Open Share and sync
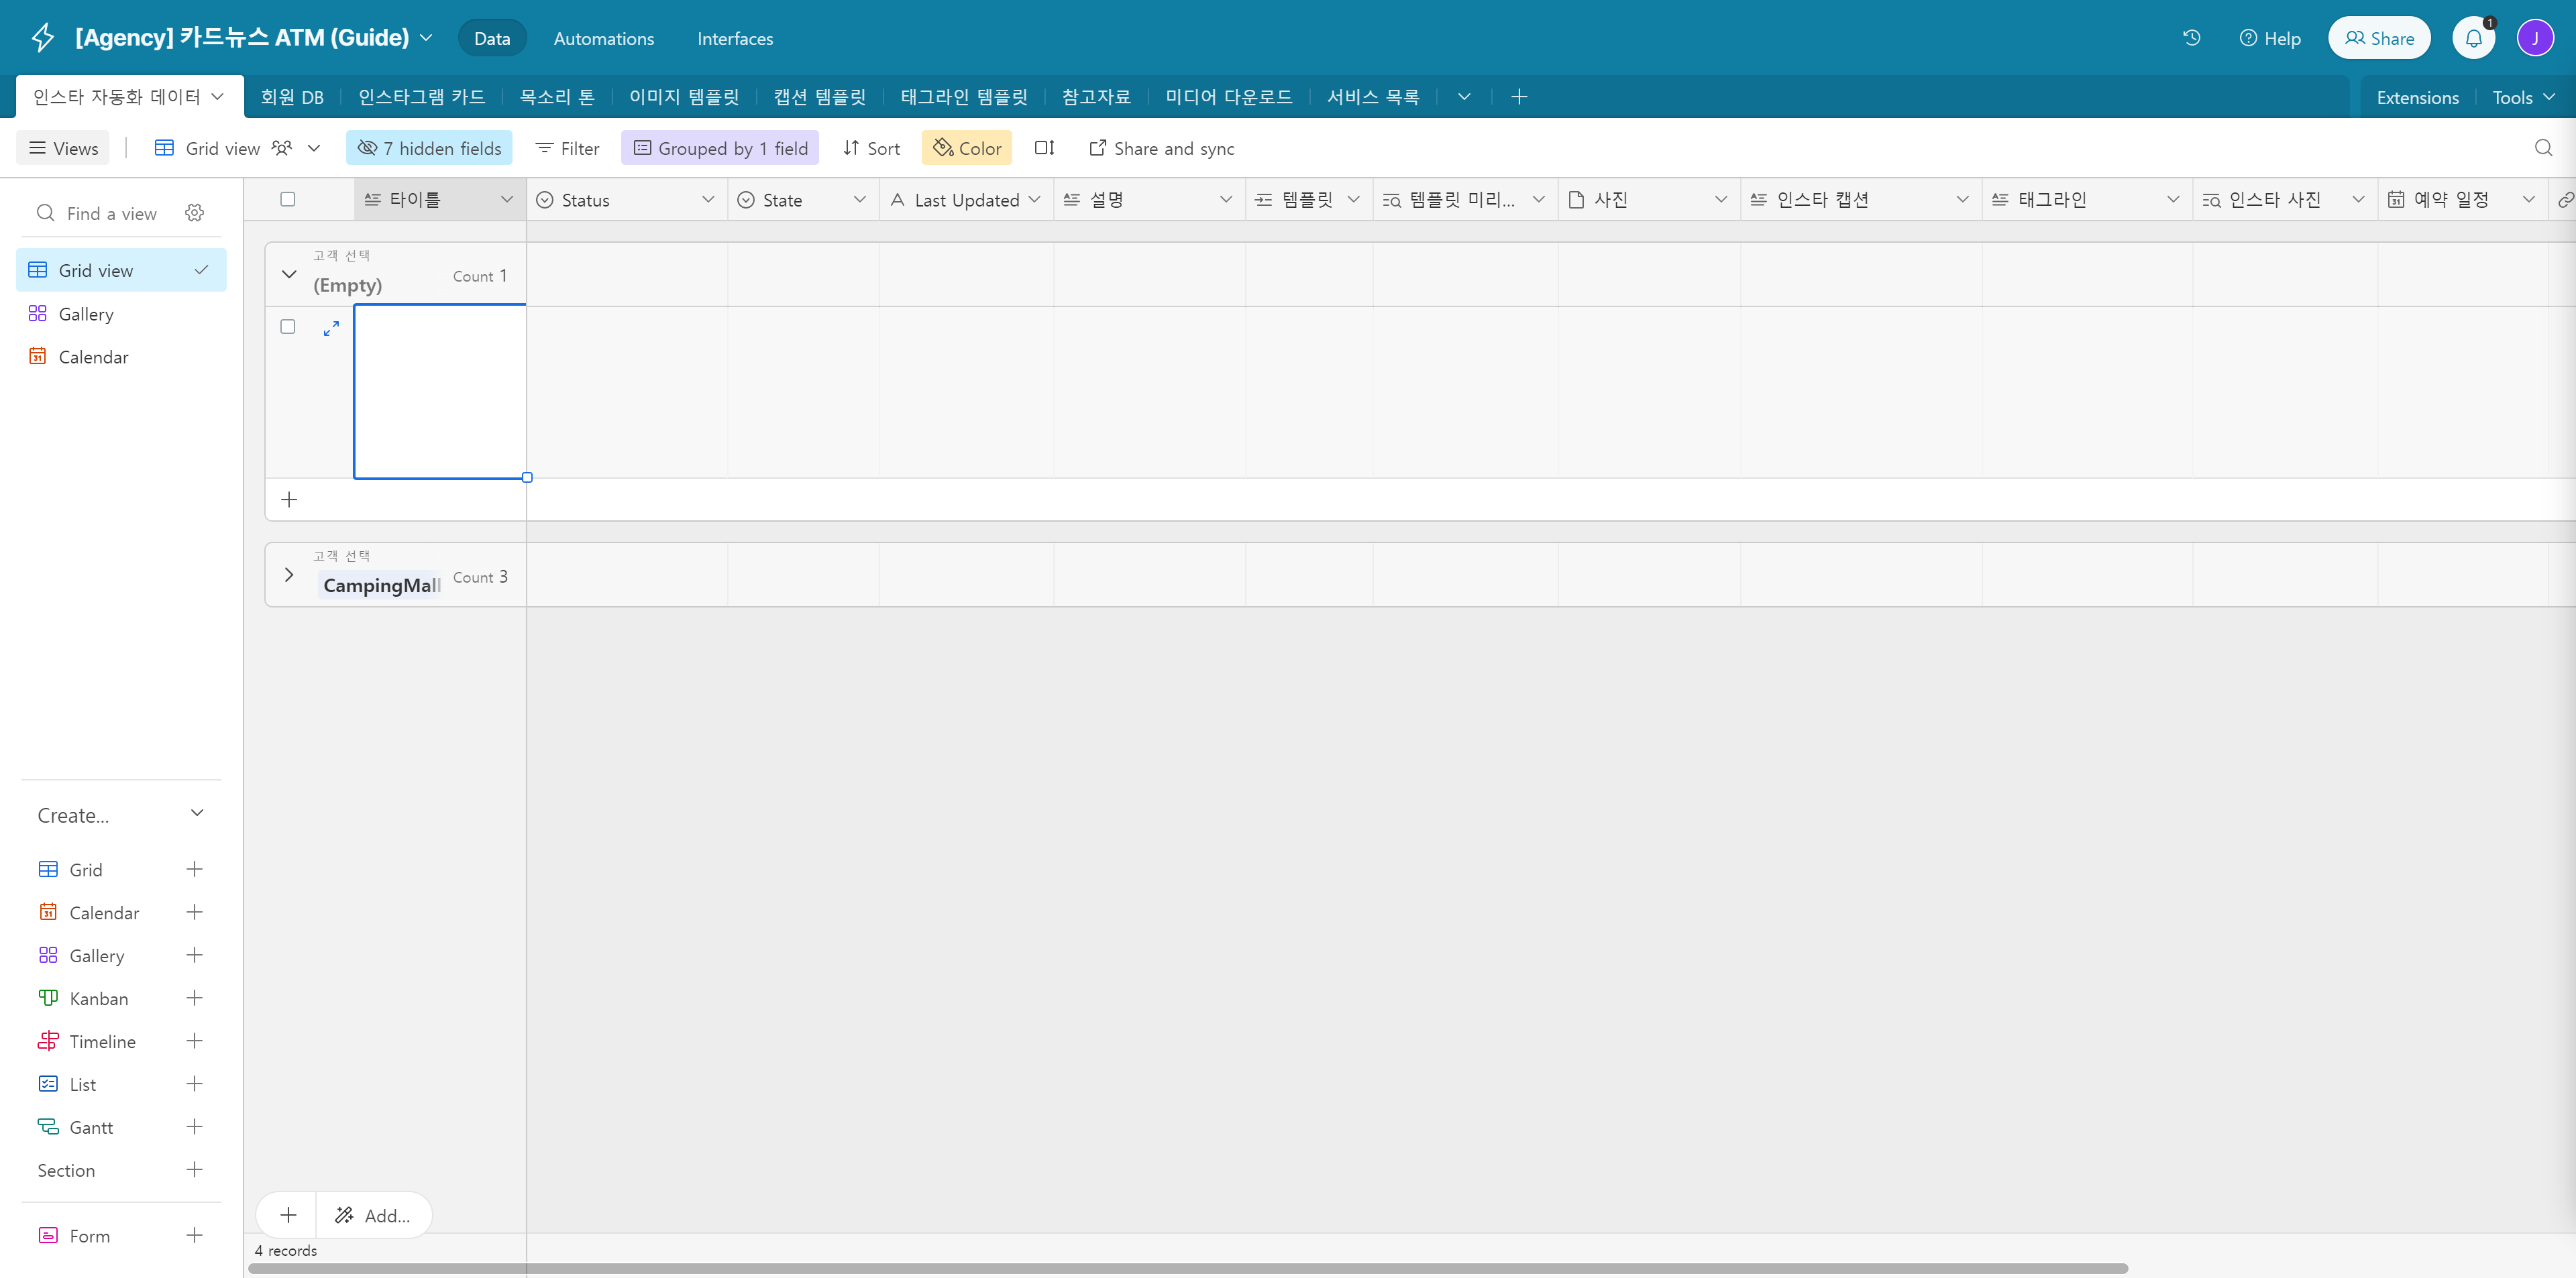Viewport: 2576px width, 1278px height. [1162, 148]
